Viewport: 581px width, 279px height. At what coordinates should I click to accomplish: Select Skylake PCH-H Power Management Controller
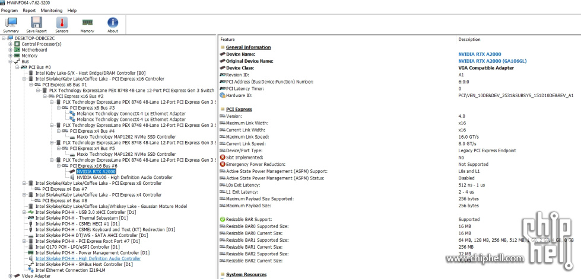[x=92, y=253]
